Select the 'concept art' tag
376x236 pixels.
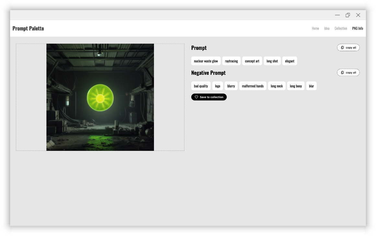coord(252,61)
